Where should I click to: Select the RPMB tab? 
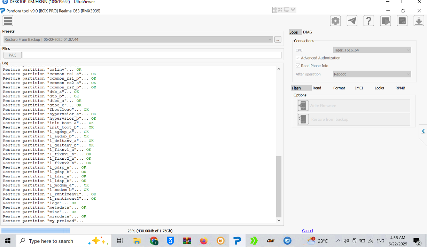(x=400, y=88)
